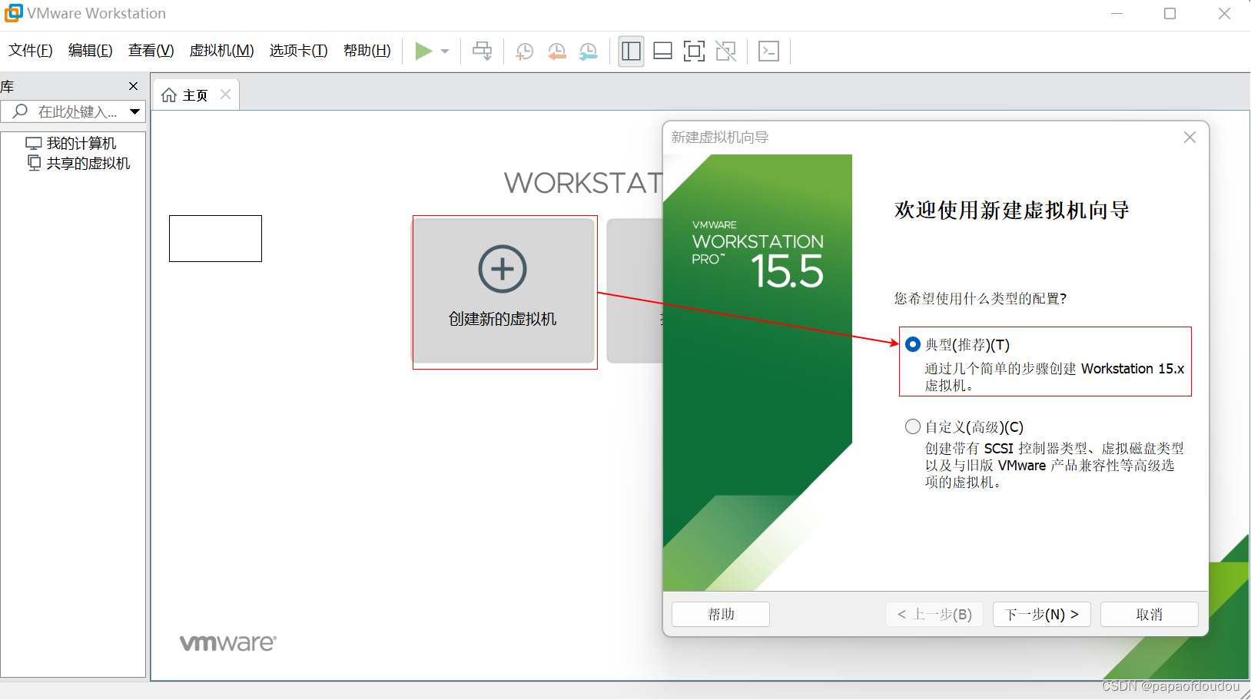Close the library panel
Screen dimensions: 1251x700
click(x=134, y=86)
